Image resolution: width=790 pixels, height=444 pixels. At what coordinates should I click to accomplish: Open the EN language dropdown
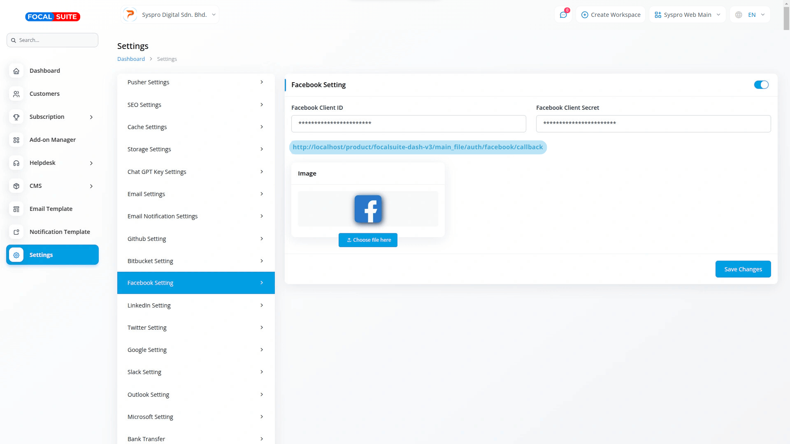(750, 15)
